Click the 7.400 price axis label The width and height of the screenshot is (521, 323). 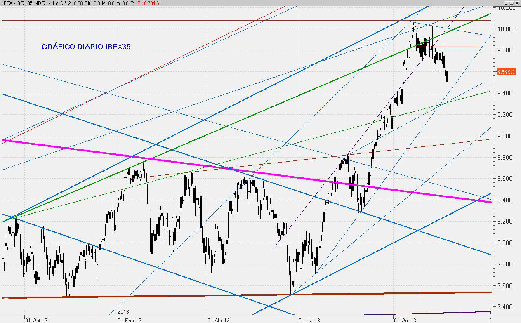point(506,307)
